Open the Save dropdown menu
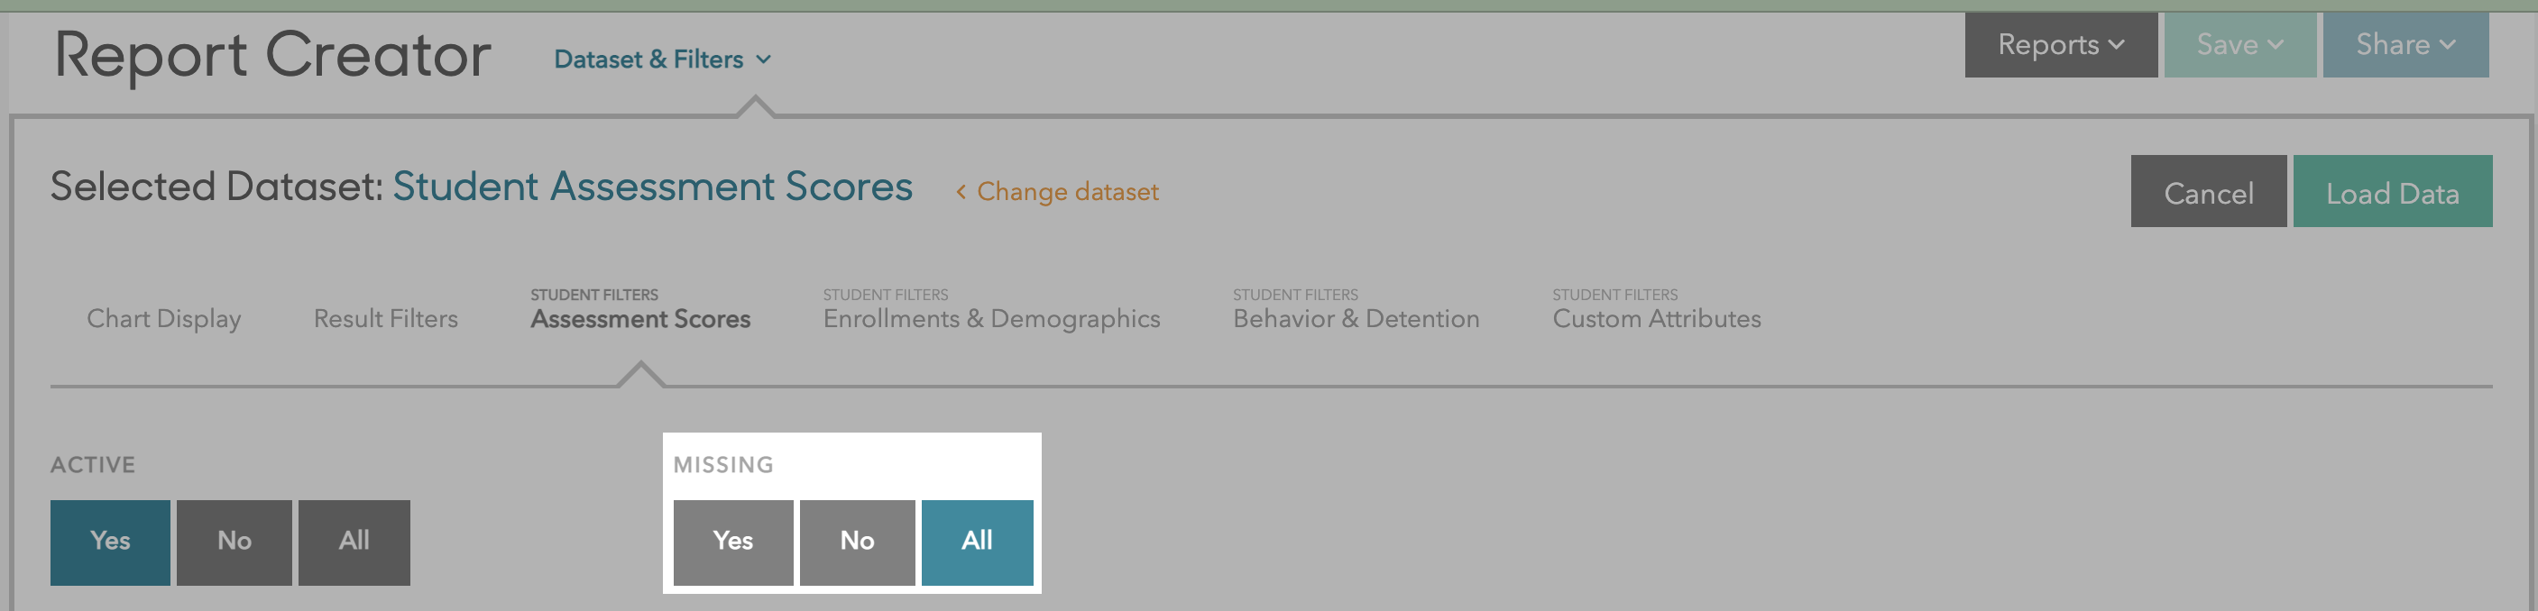The image size is (2538, 611). coord(2239,45)
